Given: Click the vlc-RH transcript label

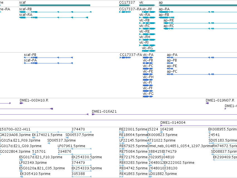Looking at the screenshot, I should [x=145, y=37].
